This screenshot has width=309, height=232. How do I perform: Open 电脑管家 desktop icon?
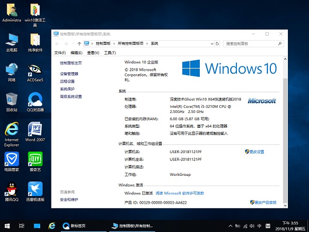pyautogui.click(x=11, y=160)
